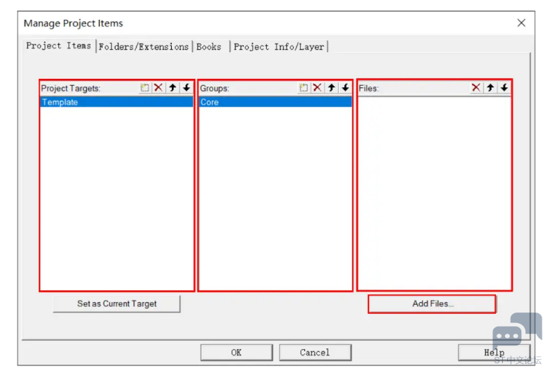Select the Core group entry
The width and height of the screenshot is (548, 371).
pos(275,102)
